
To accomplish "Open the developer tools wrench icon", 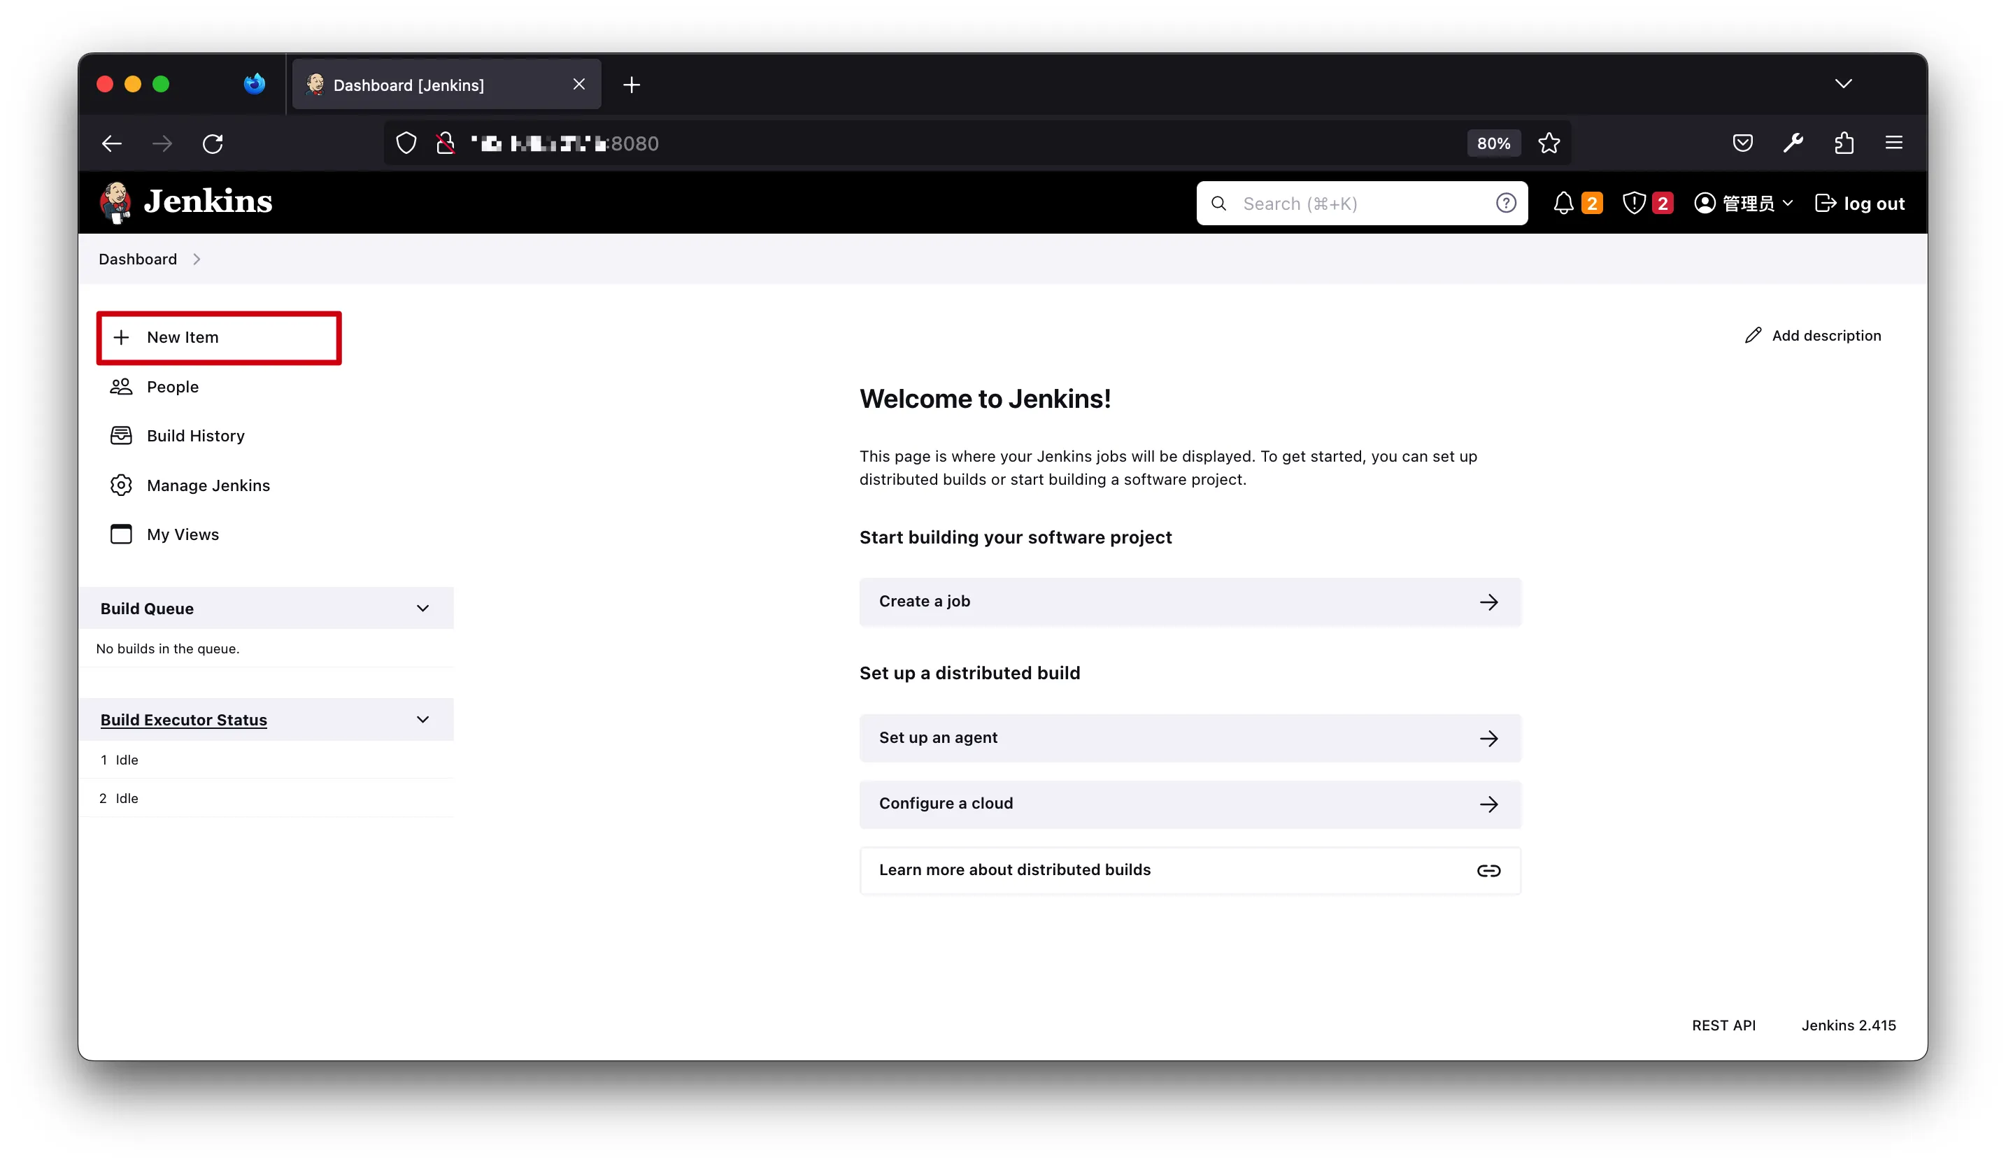I will [1793, 143].
